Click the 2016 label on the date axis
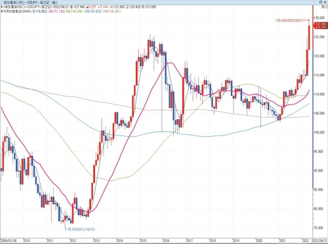Screen dimensions: 328x244 (166, 241)
